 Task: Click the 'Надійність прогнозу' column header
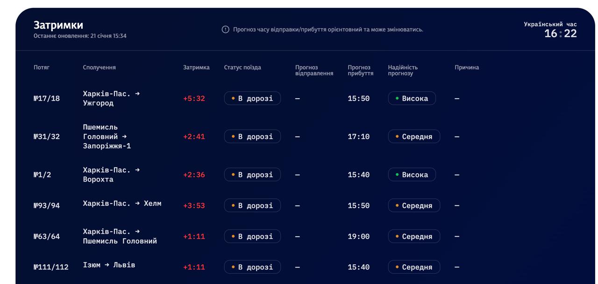coord(403,70)
